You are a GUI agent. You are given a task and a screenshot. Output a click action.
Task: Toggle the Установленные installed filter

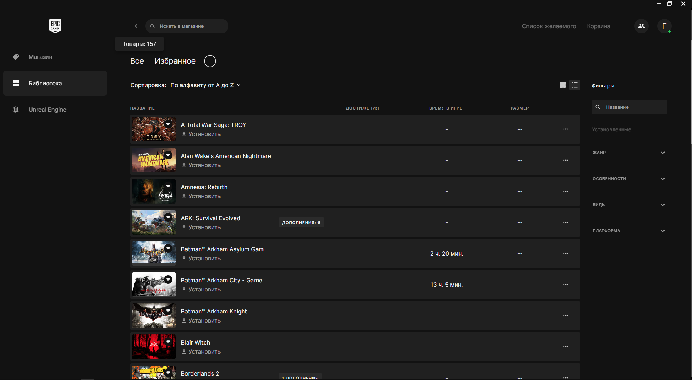pyautogui.click(x=611, y=129)
